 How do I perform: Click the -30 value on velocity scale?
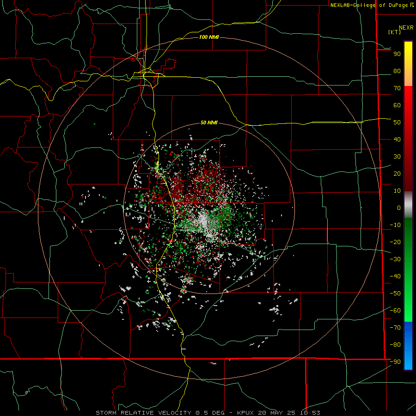point(395,259)
